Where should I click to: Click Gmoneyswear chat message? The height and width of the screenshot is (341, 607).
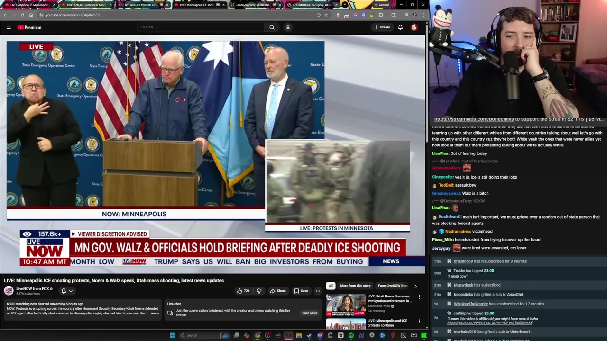[460, 193]
